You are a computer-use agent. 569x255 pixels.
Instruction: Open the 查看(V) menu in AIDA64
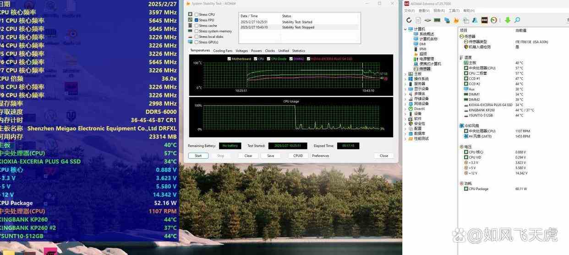424,11
